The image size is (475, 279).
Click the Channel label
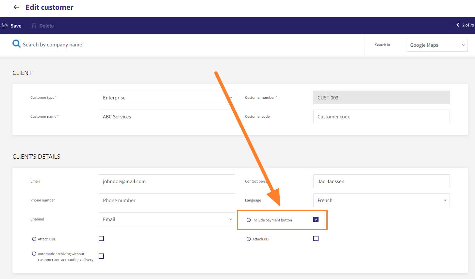[37, 219]
